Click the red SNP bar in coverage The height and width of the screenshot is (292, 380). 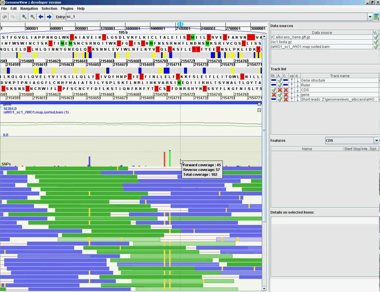164,159
